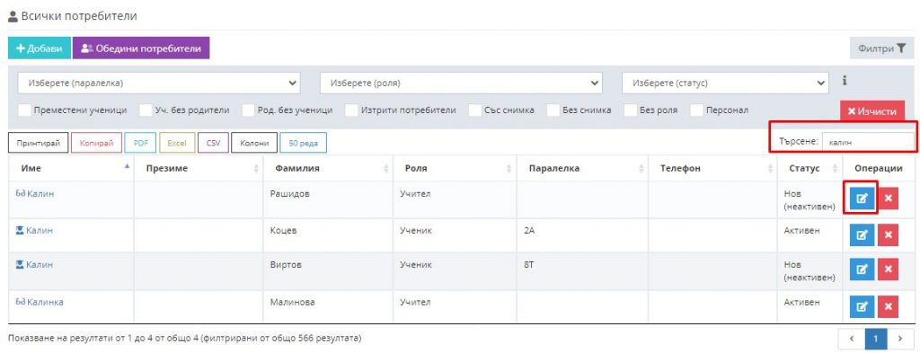Delete user Калинка Малинова
The width and height of the screenshot is (920, 353).
click(888, 306)
